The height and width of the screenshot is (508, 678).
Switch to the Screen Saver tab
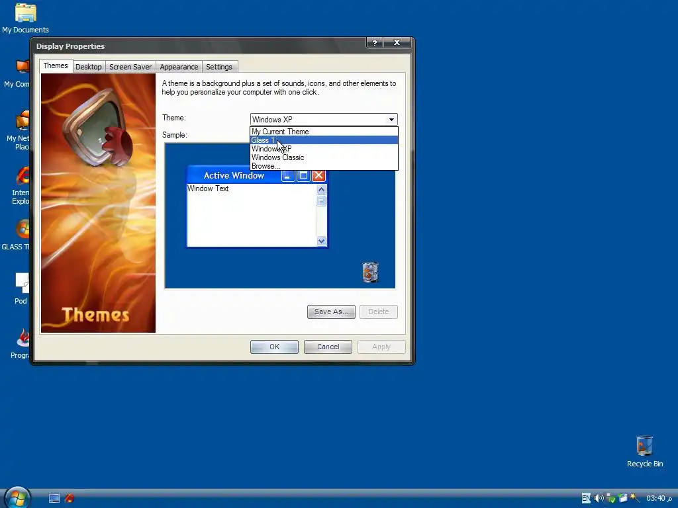point(130,67)
